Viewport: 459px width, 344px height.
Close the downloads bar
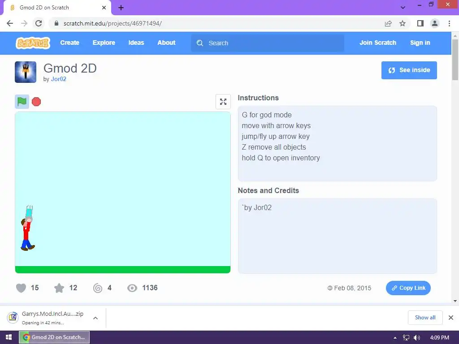451,318
